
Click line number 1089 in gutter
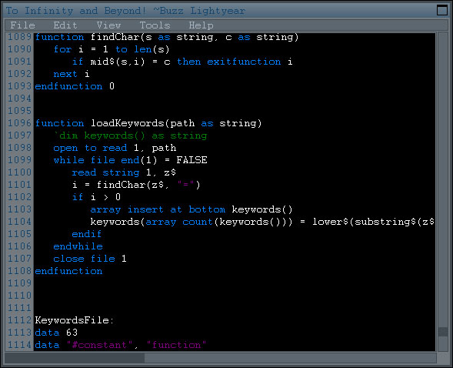pos(19,37)
